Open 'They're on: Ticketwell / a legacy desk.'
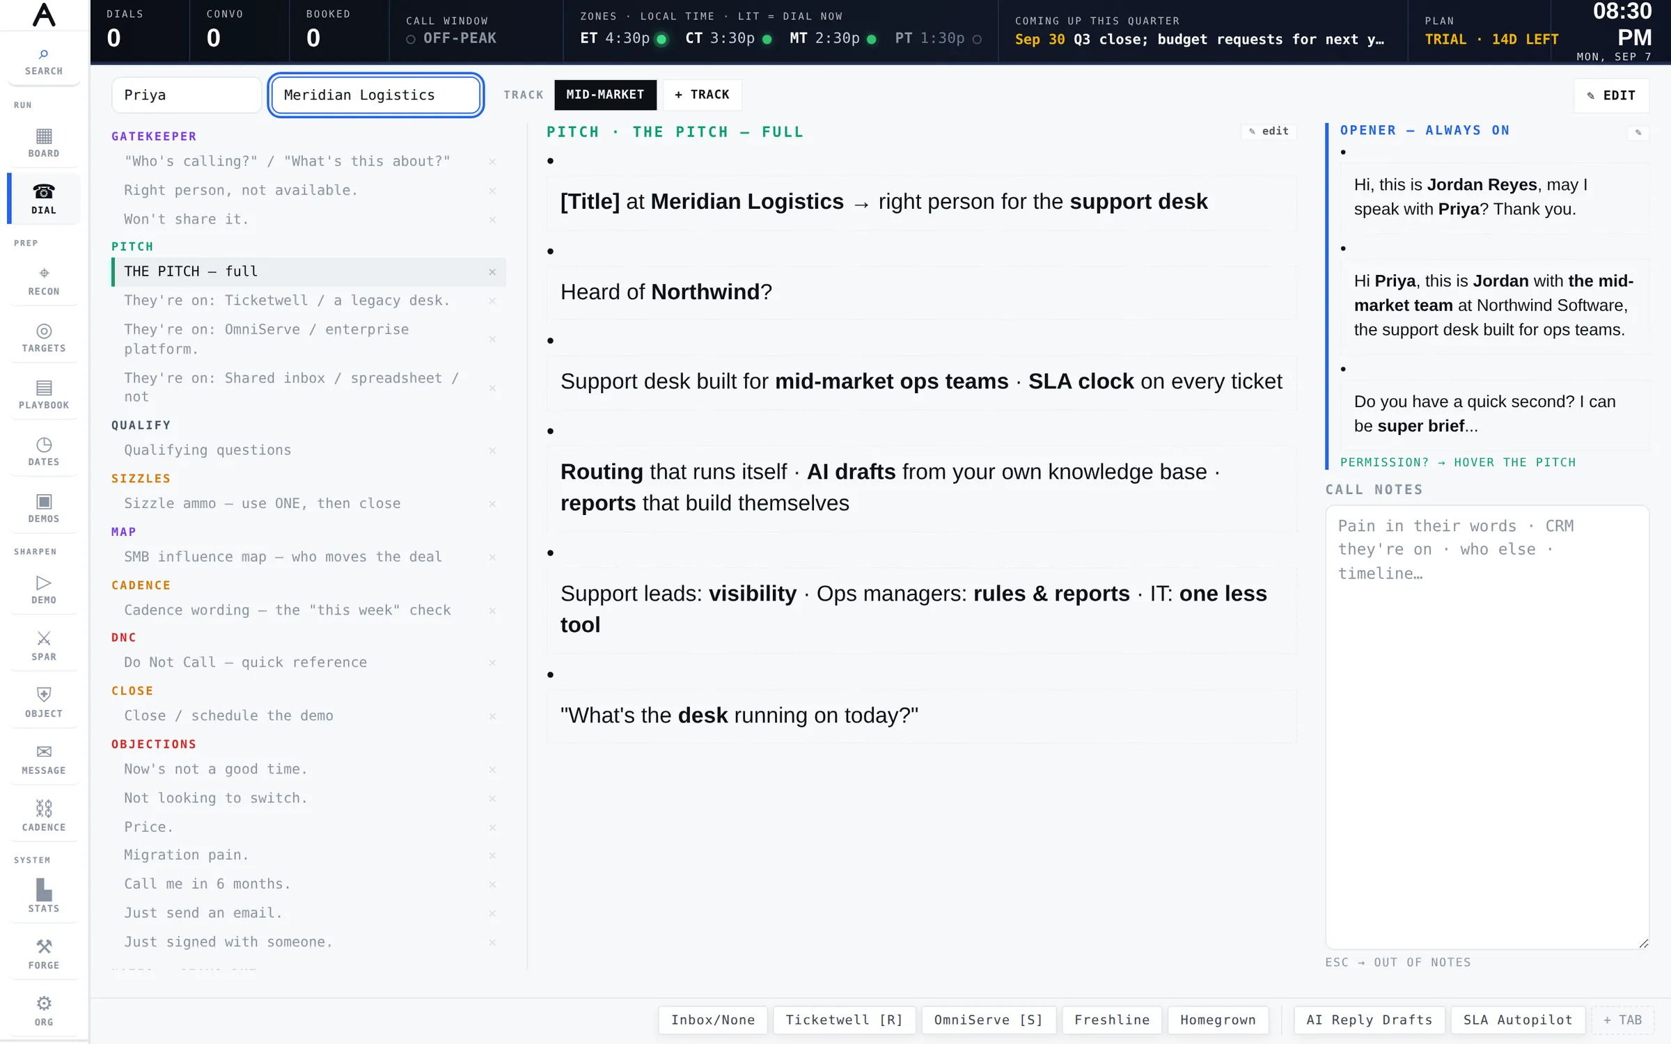Viewport: 1671px width, 1044px height. [308, 301]
